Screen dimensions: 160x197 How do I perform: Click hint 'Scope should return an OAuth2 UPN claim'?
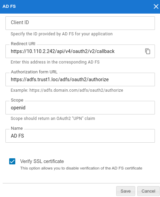pos(53,118)
